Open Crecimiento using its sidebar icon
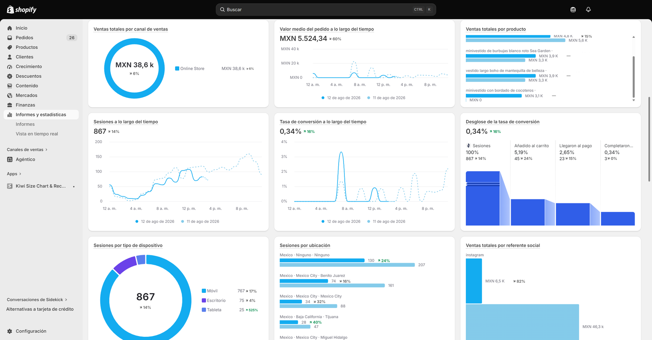This screenshot has width=652, height=340. [10, 67]
